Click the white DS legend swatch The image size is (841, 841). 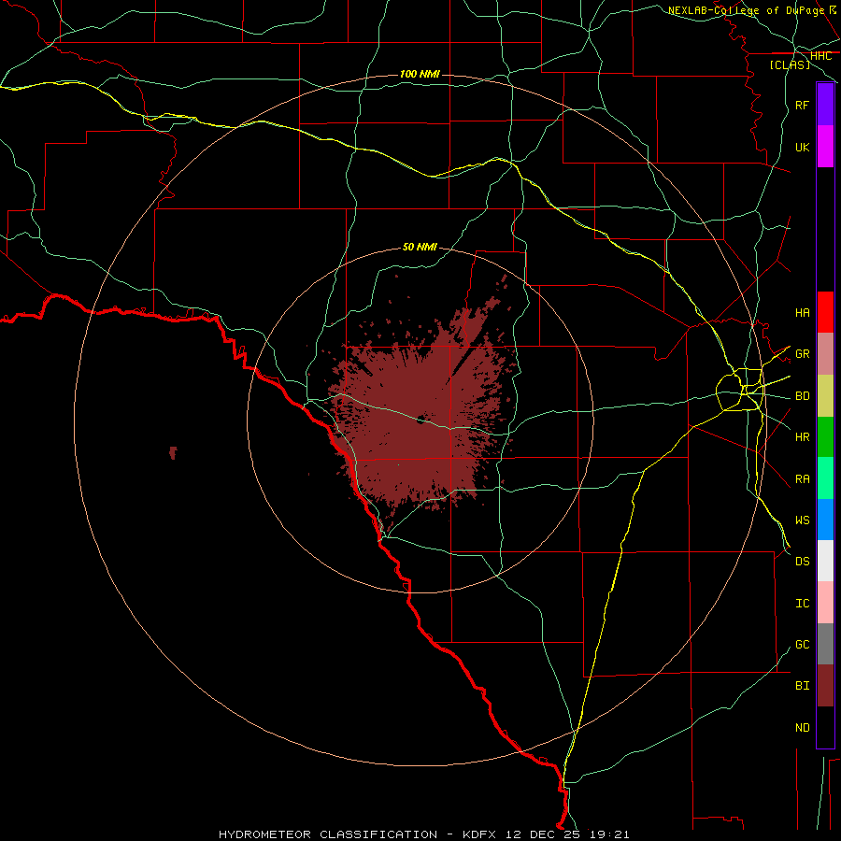point(825,561)
